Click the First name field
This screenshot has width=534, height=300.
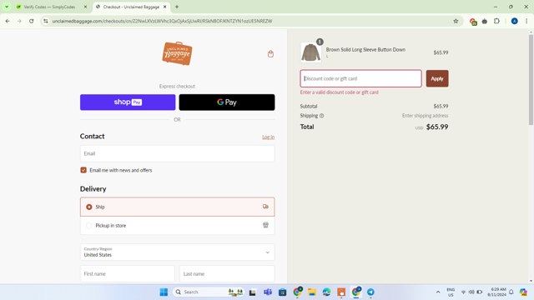[128, 274]
